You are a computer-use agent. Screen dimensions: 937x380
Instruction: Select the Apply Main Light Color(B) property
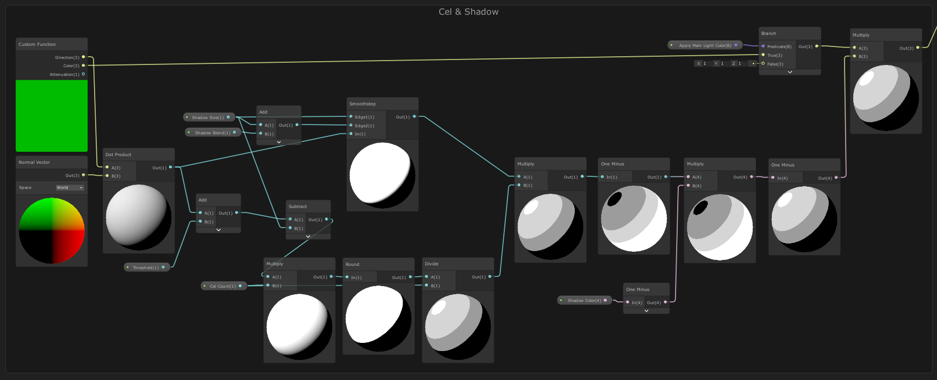705,45
